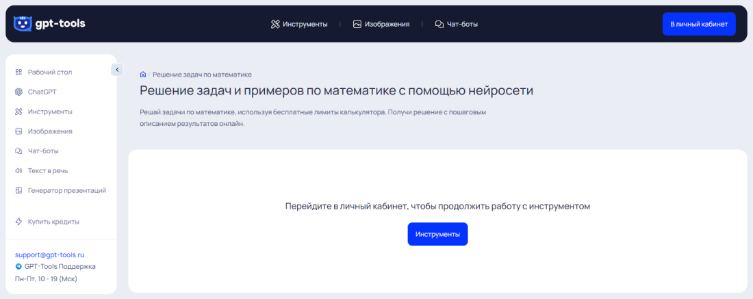Click the description starting with Решай задачи
This screenshot has height=299, width=753.
[x=313, y=118]
